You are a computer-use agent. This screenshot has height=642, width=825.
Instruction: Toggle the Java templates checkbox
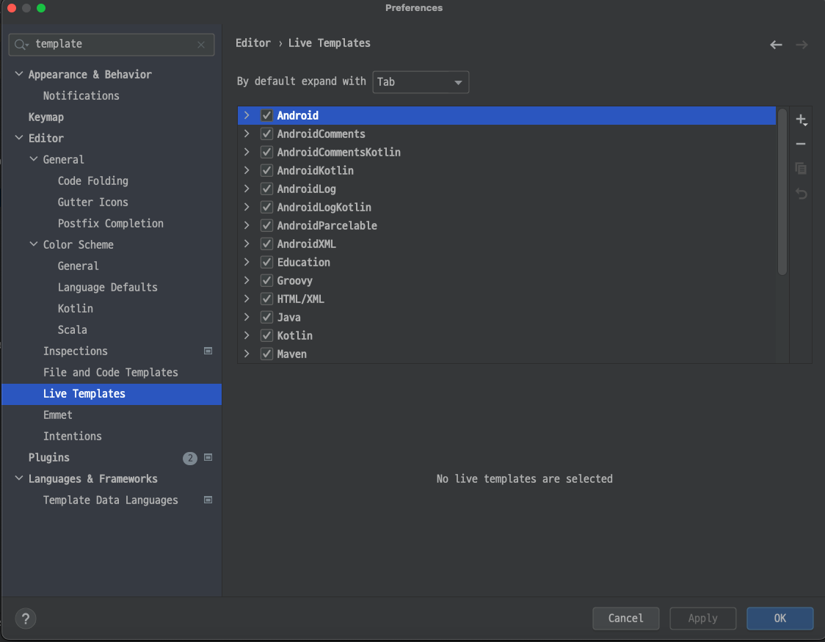[x=266, y=317]
